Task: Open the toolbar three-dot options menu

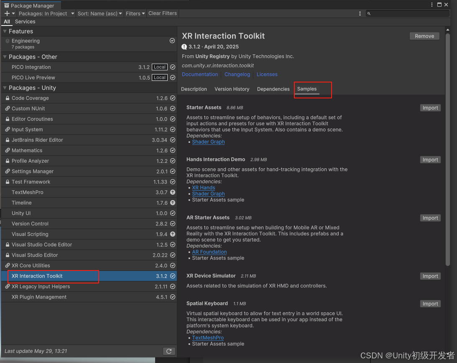Action: pyautogui.click(x=360, y=13)
